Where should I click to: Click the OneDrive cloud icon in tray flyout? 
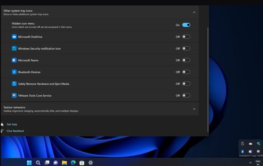coord(251,144)
